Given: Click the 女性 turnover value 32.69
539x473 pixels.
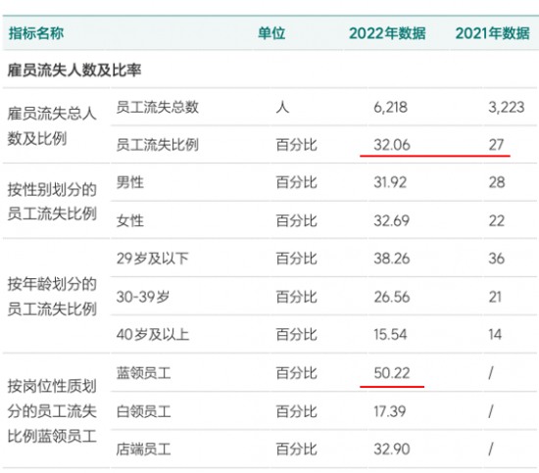Looking at the screenshot, I should (x=392, y=220).
